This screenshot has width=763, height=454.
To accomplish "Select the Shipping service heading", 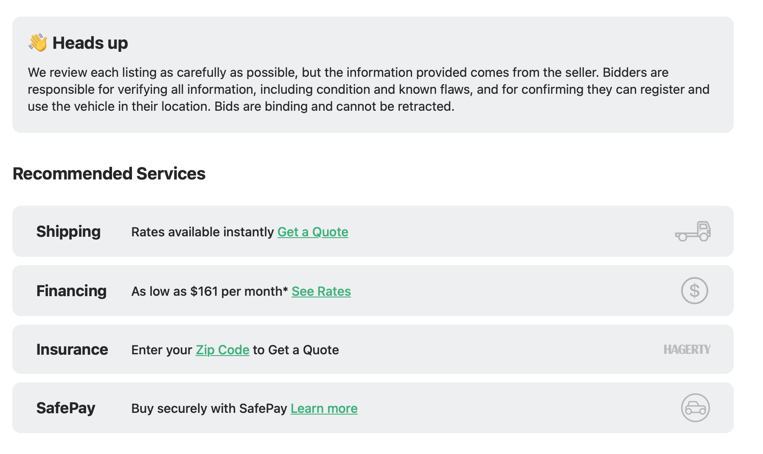I will (68, 232).
